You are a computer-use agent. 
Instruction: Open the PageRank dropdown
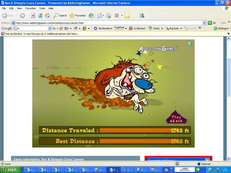[x=120, y=28]
